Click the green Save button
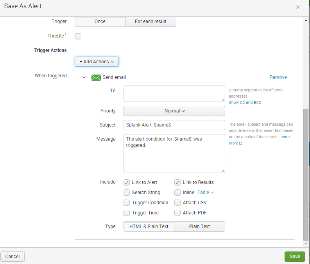Image resolution: width=310 pixels, height=264 pixels. coord(295,256)
